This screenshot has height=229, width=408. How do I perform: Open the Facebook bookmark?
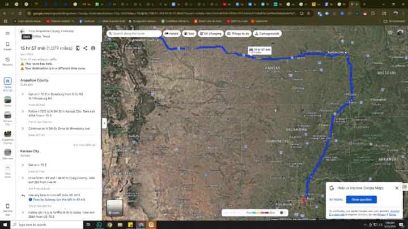[x=86, y=21]
